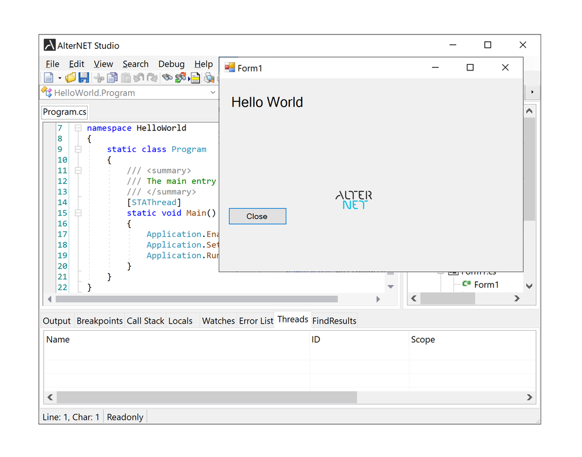582x457 pixels.
Task: Open Print Preview via the printer magnifier icon
Action: (209, 77)
